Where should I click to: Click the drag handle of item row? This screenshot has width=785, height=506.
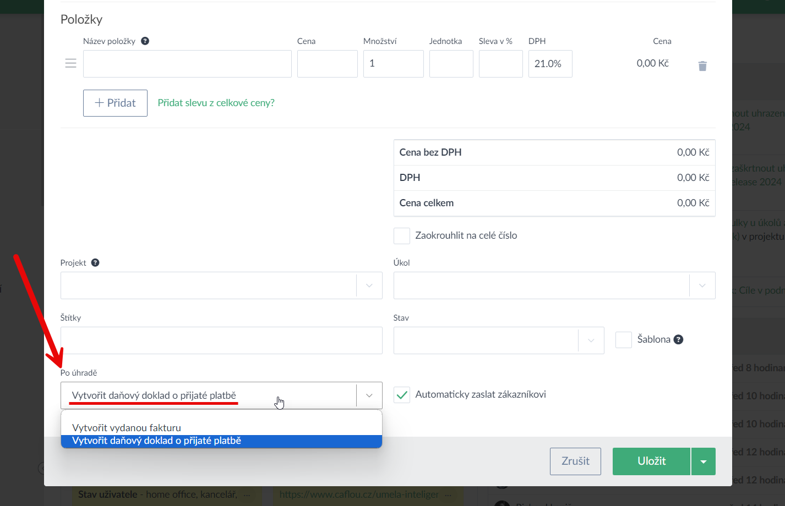click(x=70, y=63)
